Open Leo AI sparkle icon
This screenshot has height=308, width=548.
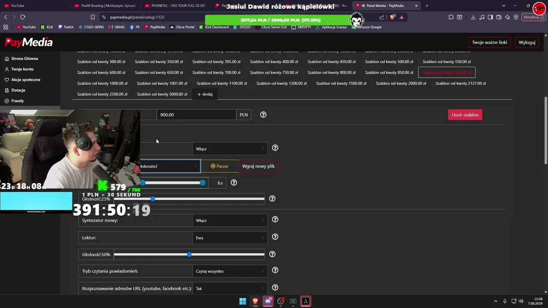point(507,17)
